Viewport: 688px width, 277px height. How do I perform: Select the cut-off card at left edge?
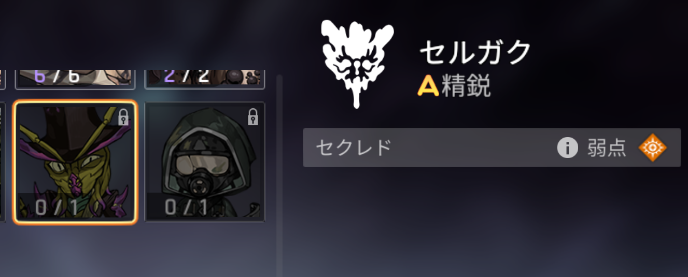pyautogui.click(x=3, y=162)
